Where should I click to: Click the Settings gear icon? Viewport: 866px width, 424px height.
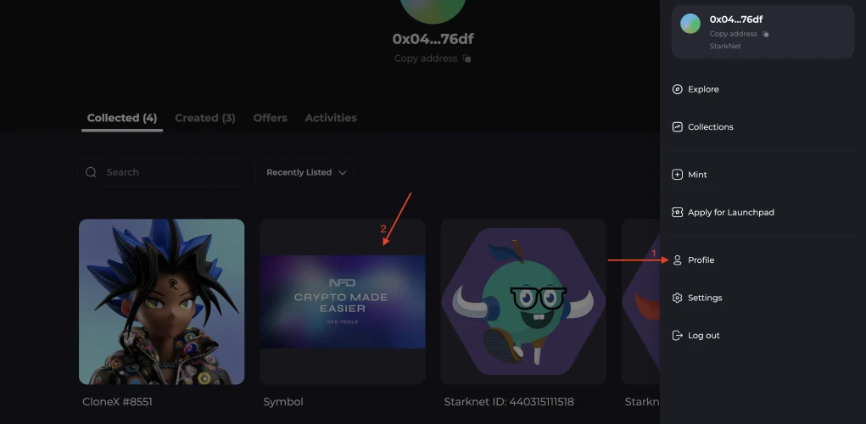click(677, 298)
